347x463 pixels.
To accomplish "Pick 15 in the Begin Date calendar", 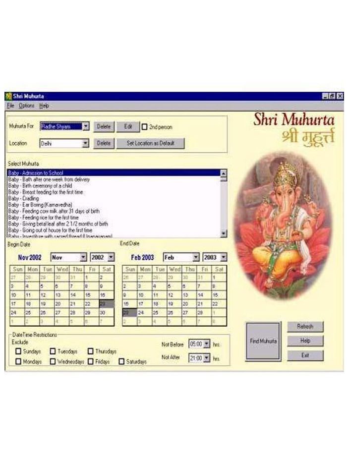I will pos(91,295).
